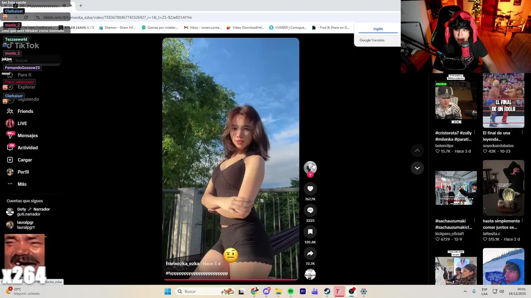531x298 pixels.
Task: Go to the next video with down arrow
Action: (x=417, y=168)
